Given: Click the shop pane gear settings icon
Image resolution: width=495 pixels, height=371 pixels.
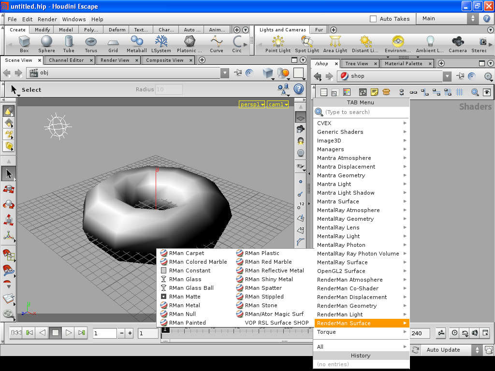Looking at the screenshot, I should (x=488, y=76).
